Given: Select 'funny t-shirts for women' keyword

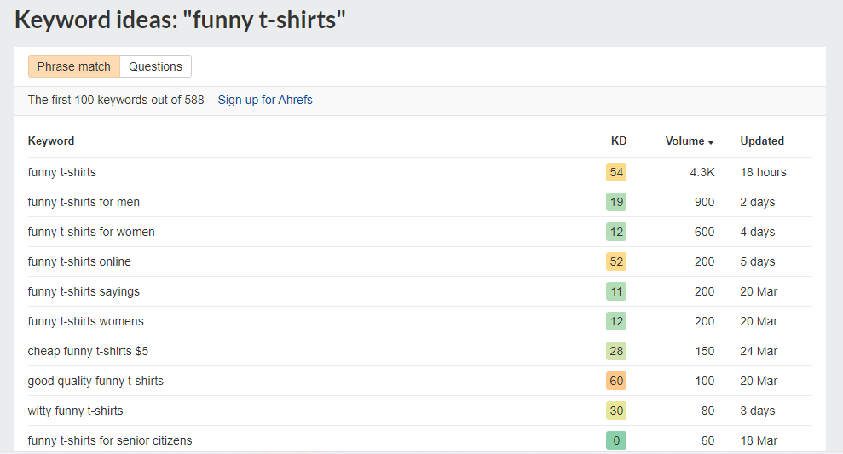Looking at the screenshot, I should coord(91,232).
